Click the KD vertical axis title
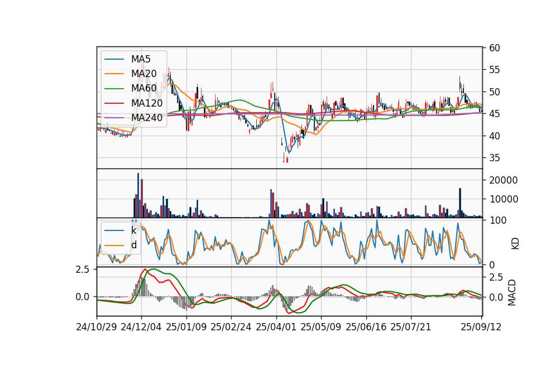This screenshot has height=385, width=536. tap(515, 244)
